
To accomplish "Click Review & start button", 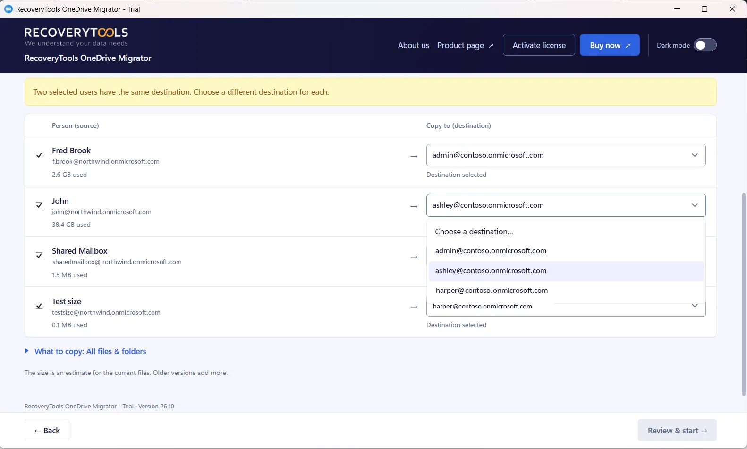I will (677, 430).
